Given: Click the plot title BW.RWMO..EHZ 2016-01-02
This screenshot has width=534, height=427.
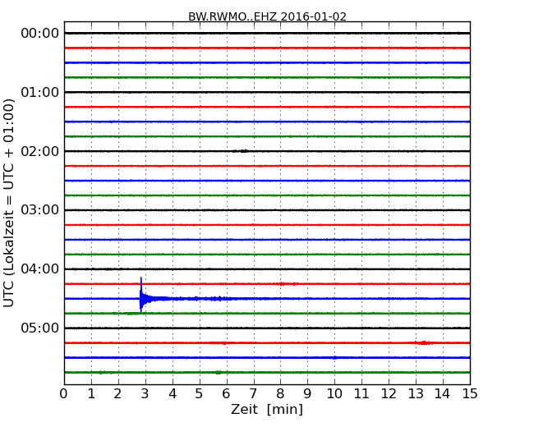Looking at the screenshot, I should tap(267, 16).
